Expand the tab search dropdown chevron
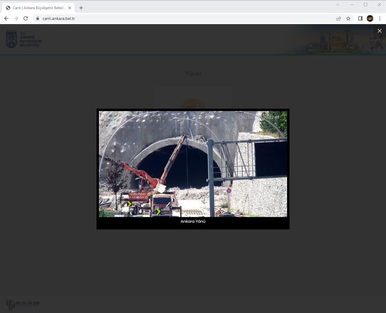The width and height of the screenshot is (386, 313). tap(337, 5)
